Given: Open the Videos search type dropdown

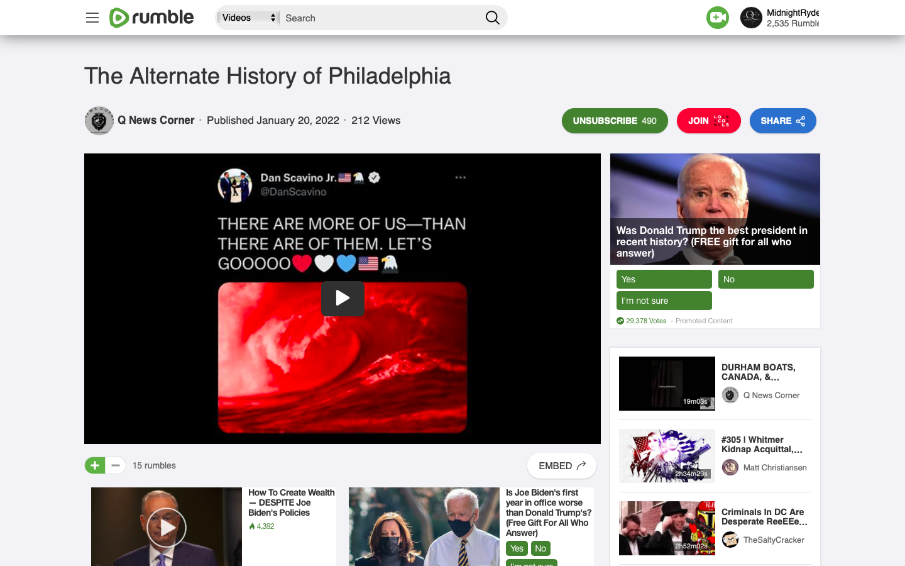Looking at the screenshot, I should [x=248, y=18].
